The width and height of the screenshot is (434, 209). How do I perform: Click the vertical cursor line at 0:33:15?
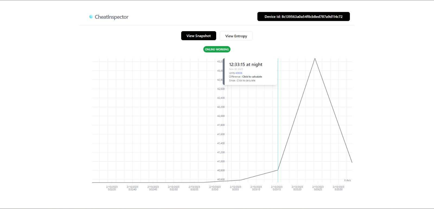click(x=278, y=120)
